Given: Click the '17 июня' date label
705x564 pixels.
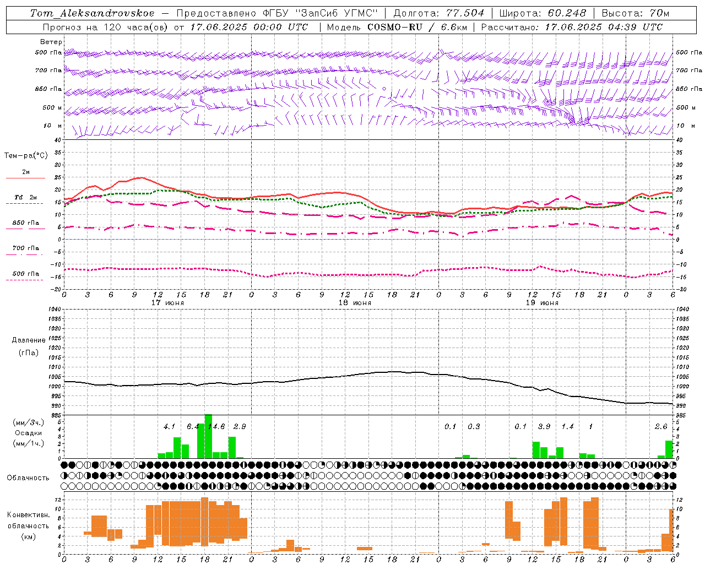Looking at the screenshot, I should coord(167,303).
